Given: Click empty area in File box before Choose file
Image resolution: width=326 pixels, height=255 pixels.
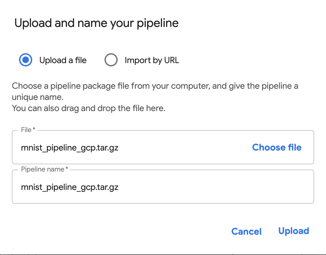Looking at the screenshot, I should 184,148.
